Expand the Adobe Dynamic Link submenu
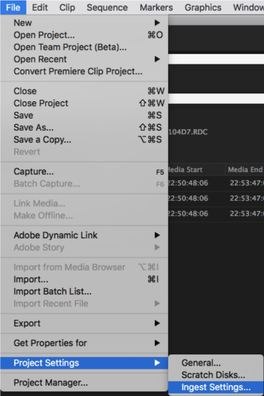Image resolution: width=264 pixels, height=396 pixels. 84,235
